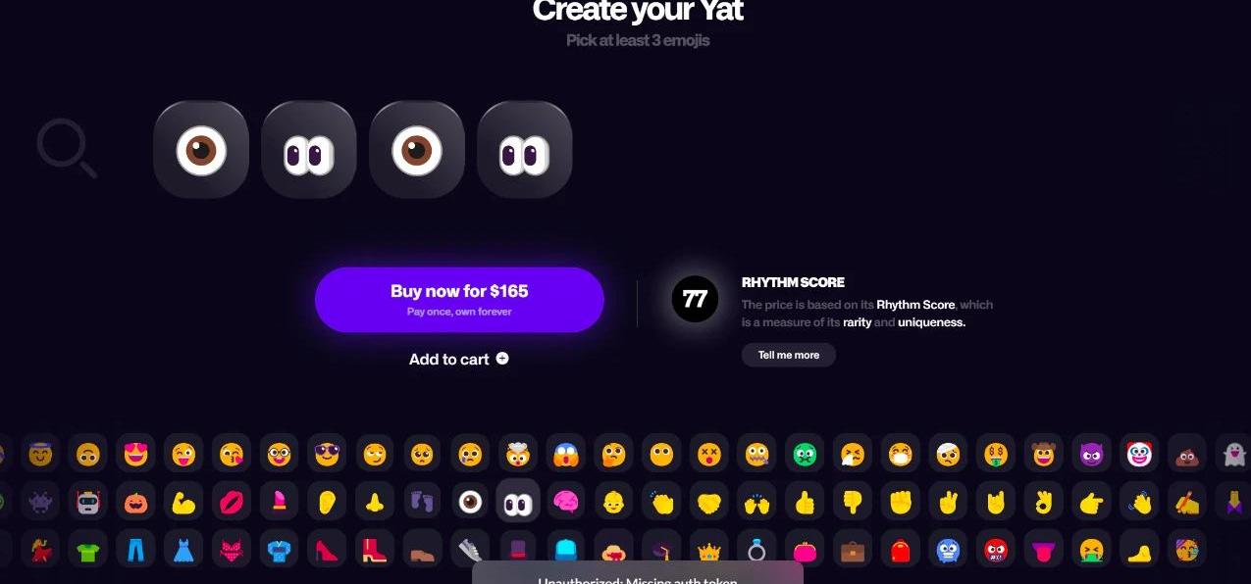Click Buy now for $165 button
The width and height of the screenshot is (1251, 584).
459,300
